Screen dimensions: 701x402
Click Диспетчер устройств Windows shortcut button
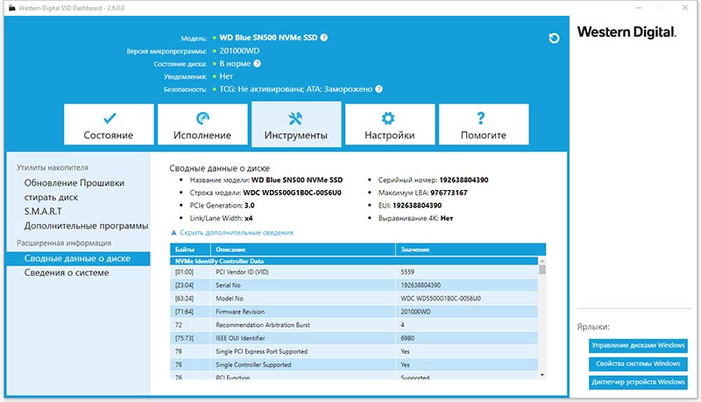pyautogui.click(x=638, y=382)
